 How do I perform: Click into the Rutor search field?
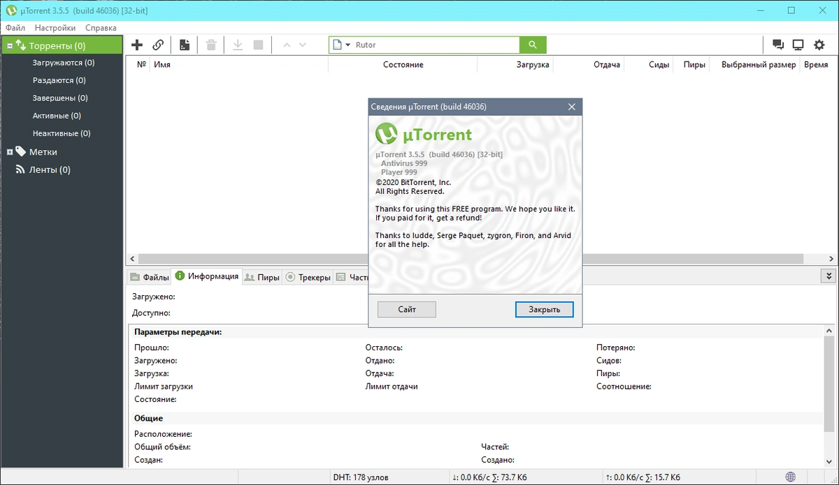click(x=435, y=45)
